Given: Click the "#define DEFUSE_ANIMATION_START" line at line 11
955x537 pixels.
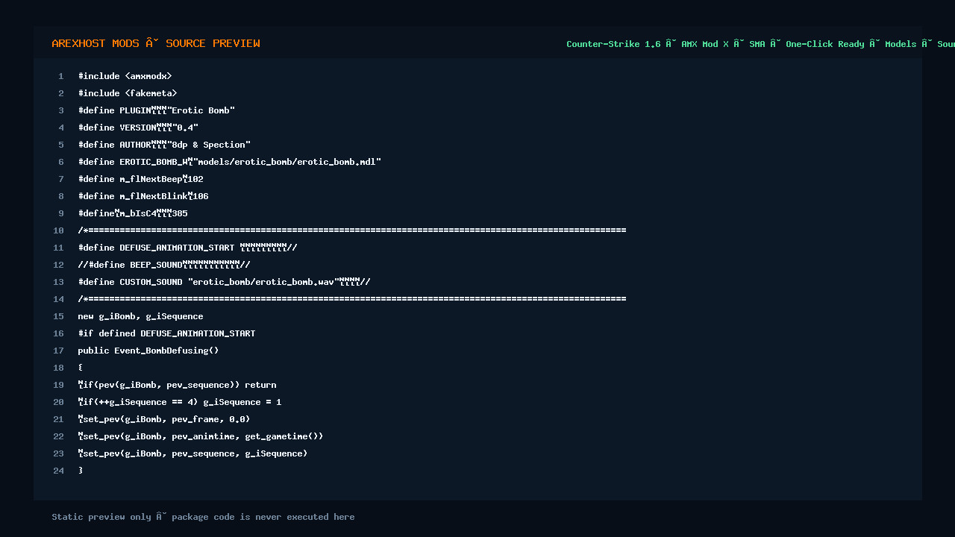Looking at the screenshot, I should coord(187,248).
